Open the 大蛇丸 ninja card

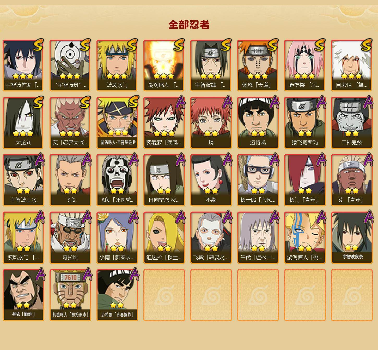point(23,123)
